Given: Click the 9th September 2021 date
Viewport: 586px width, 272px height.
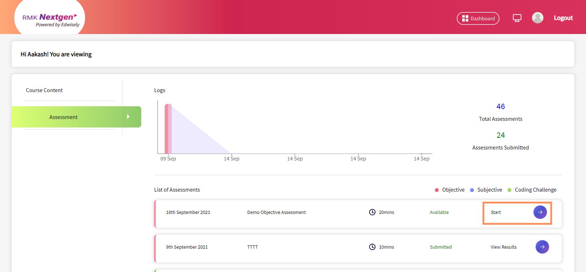Looking at the screenshot, I should (187, 247).
